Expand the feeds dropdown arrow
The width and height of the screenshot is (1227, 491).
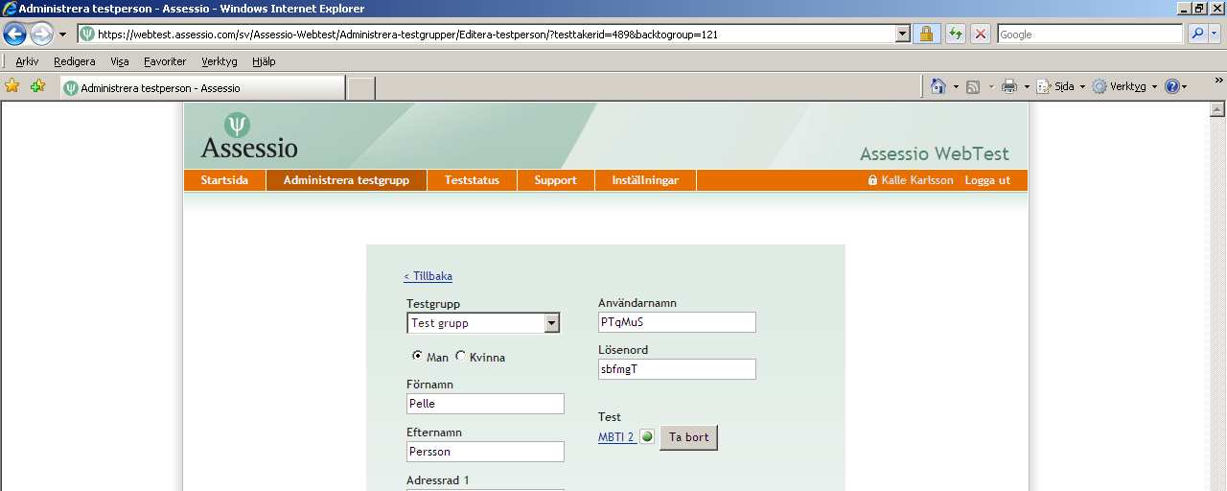[989, 86]
